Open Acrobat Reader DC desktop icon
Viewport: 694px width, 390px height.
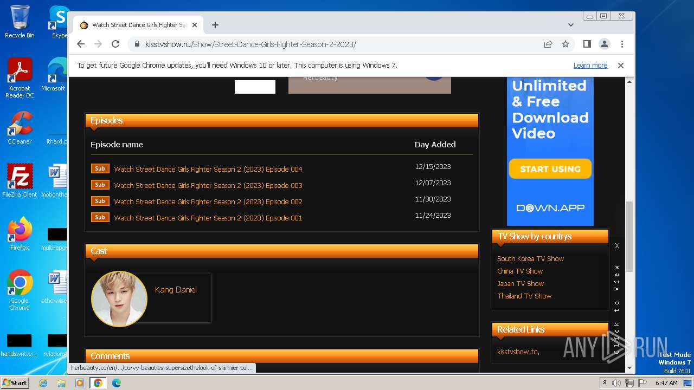tap(20, 78)
